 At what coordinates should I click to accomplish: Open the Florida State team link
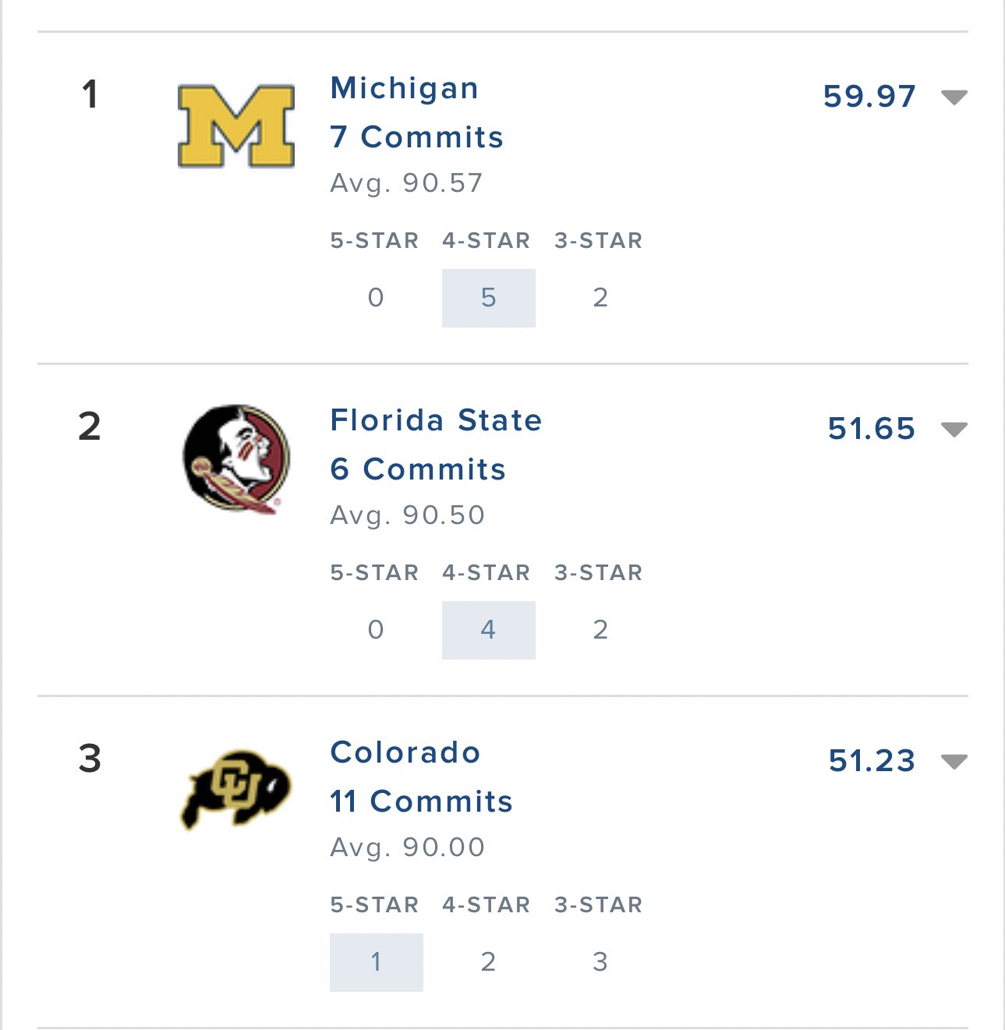pyautogui.click(x=436, y=420)
